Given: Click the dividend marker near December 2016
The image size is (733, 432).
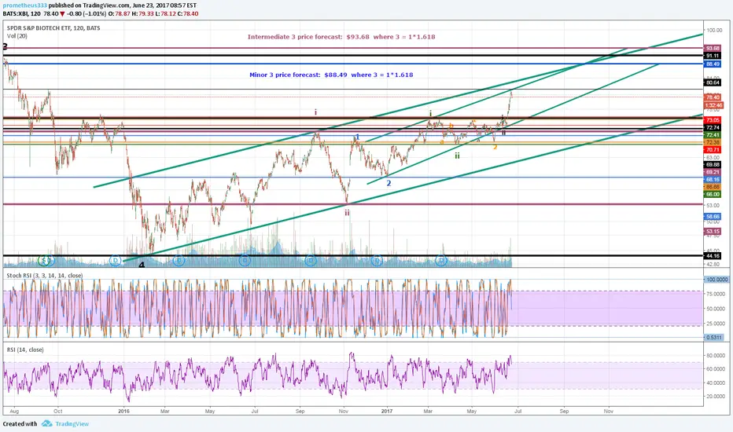Looking at the screenshot, I should (x=377, y=260).
